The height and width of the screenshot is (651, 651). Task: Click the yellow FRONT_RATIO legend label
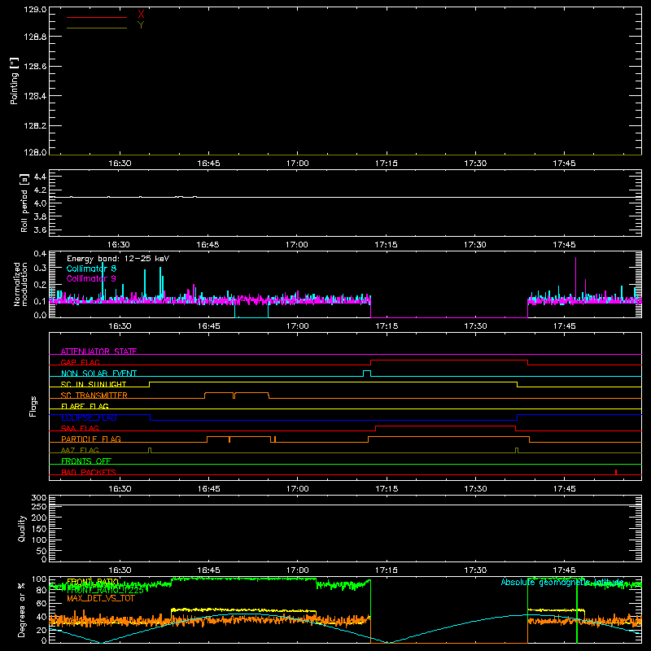click(x=93, y=582)
